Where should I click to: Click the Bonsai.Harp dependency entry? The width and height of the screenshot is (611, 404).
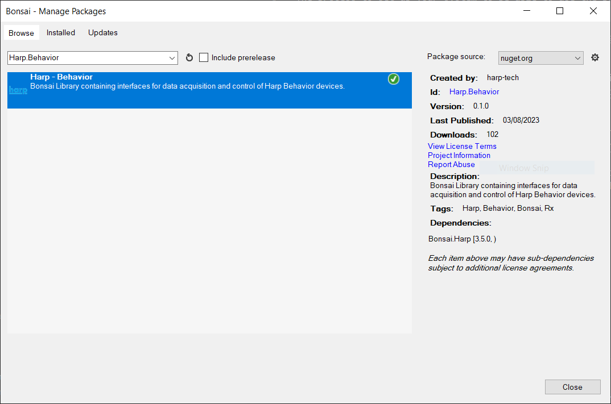462,239
